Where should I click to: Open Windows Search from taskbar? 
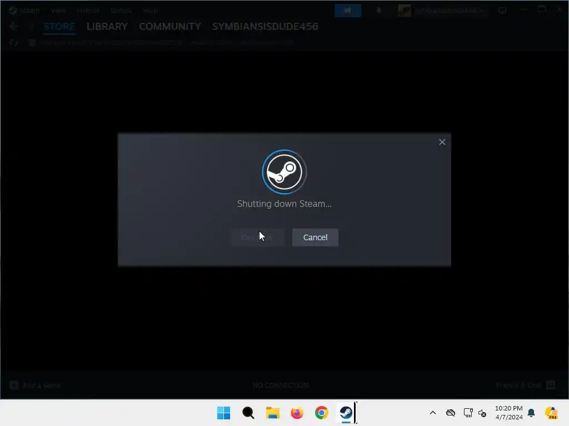pos(248,413)
